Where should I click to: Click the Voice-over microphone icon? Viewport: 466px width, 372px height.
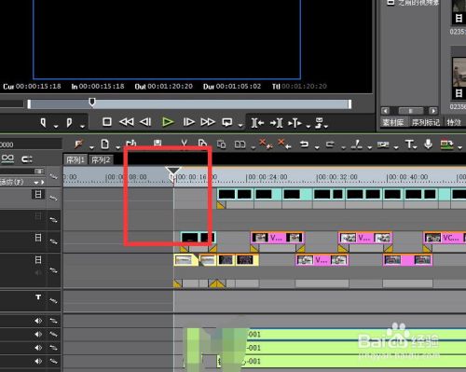[428, 144]
